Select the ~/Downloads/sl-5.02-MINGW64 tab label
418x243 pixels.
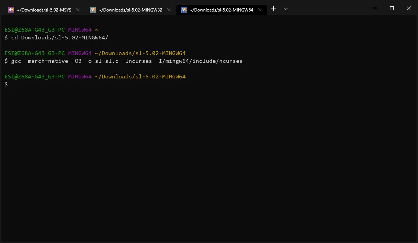[x=221, y=10]
